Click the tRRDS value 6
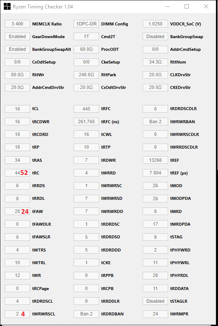Viewport: 218px width, 326px height. (17, 185)
